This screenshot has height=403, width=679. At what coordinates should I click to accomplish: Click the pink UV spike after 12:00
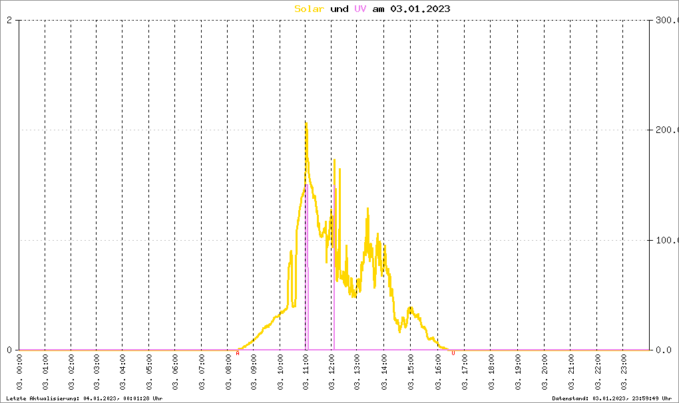tap(334, 267)
